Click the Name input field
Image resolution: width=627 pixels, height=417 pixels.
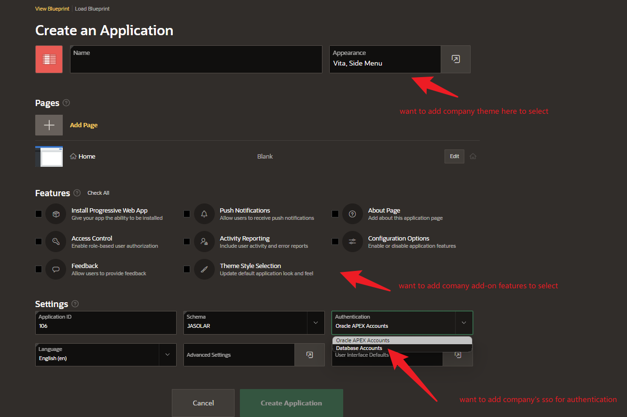pos(195,59)
